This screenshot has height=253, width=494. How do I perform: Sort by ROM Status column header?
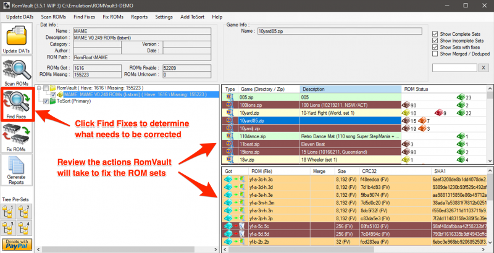click(x=444, y=89)
